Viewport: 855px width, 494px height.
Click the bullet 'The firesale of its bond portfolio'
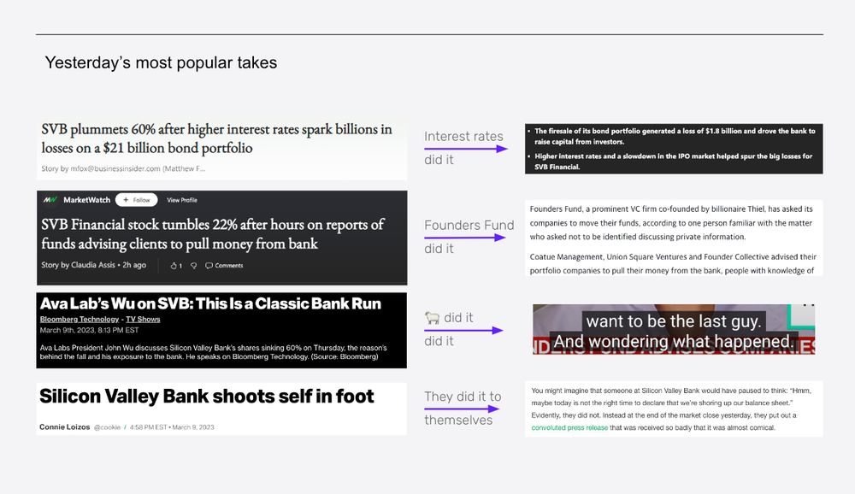675,136
